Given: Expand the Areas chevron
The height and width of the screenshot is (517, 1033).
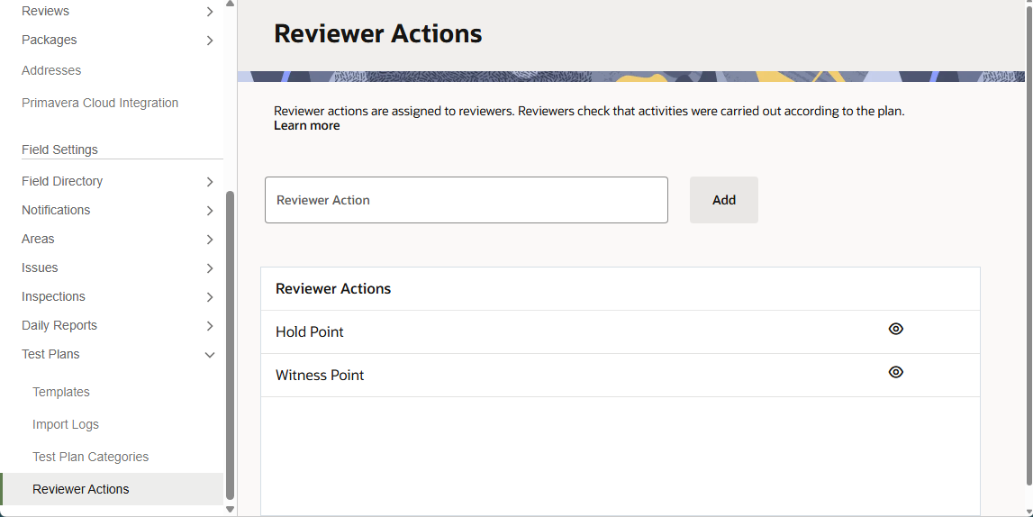Looking at the screenshot, I should 209,240.
